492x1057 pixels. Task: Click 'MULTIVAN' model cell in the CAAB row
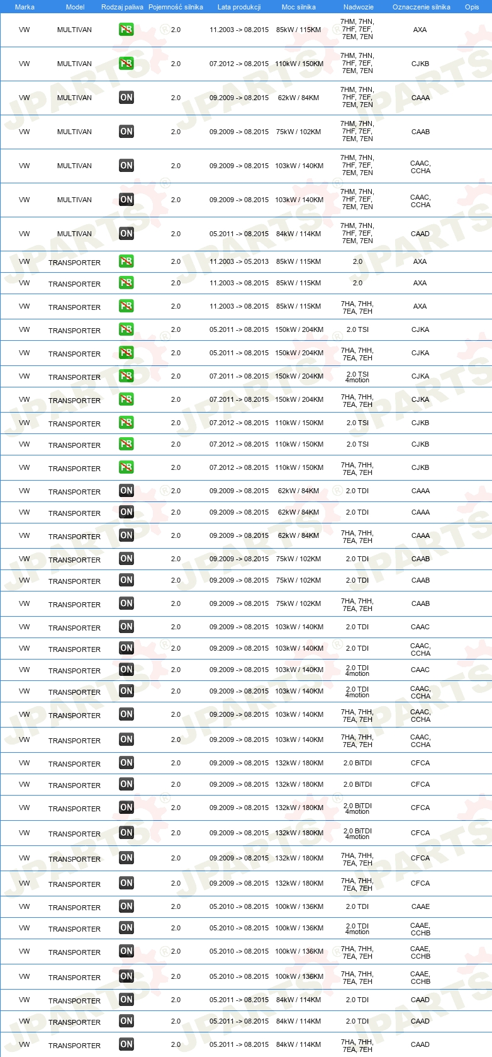coord(74,132)
